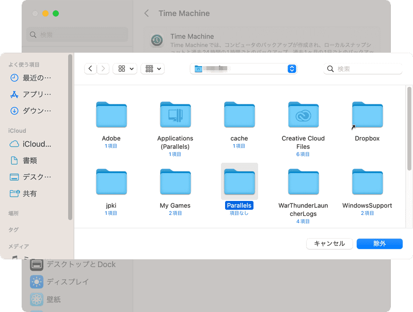Click the yellow minimize button of System Settings

(x=45, y=13)
